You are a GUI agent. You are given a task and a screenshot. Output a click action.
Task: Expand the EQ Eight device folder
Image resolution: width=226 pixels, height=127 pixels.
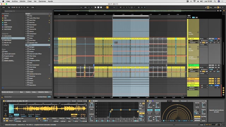click(26, 47)
